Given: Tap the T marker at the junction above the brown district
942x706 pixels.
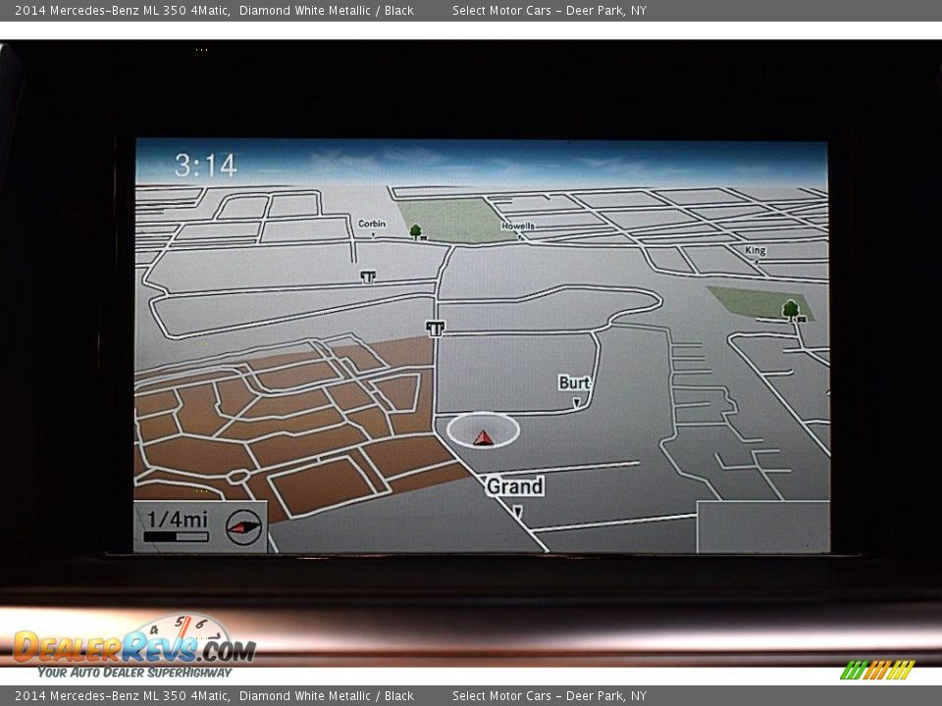Looking at the screenshot, I should point(435,328).
